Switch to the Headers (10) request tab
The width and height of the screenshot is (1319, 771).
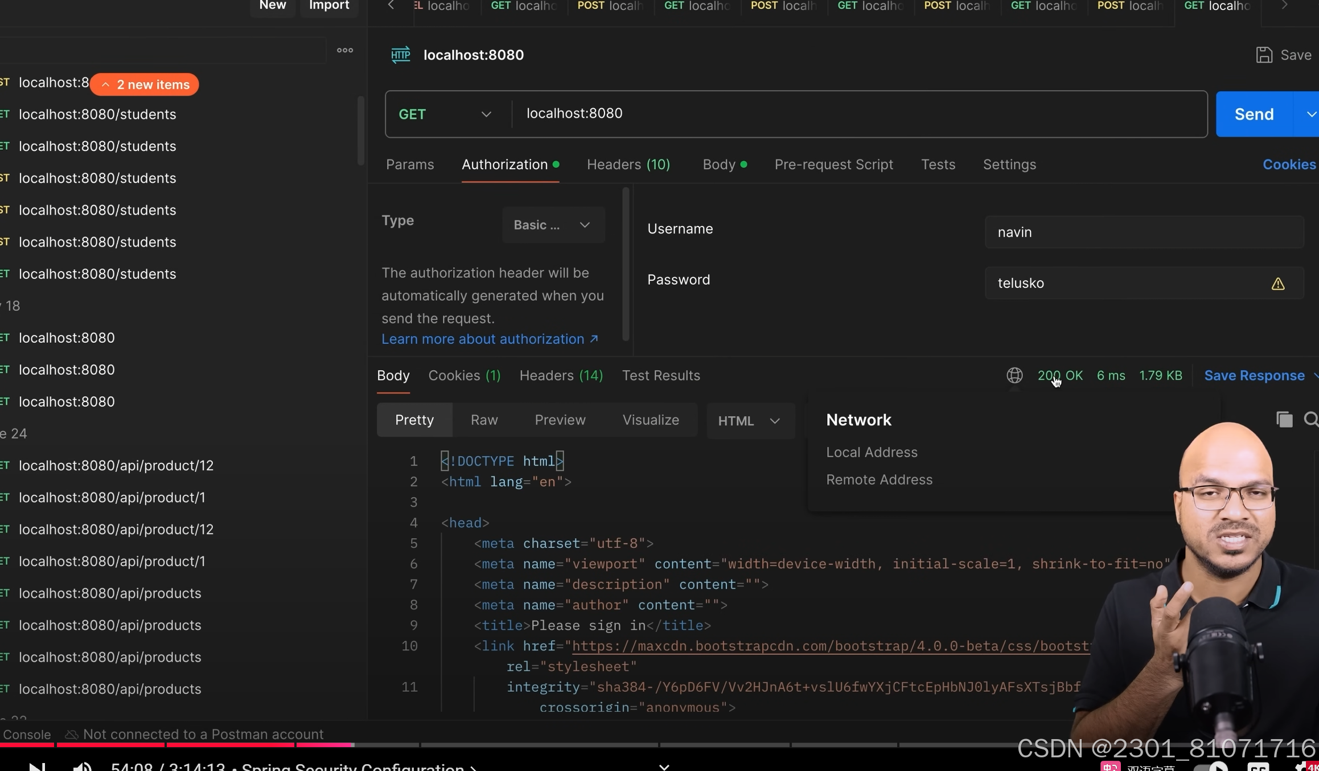pos(628,164)
